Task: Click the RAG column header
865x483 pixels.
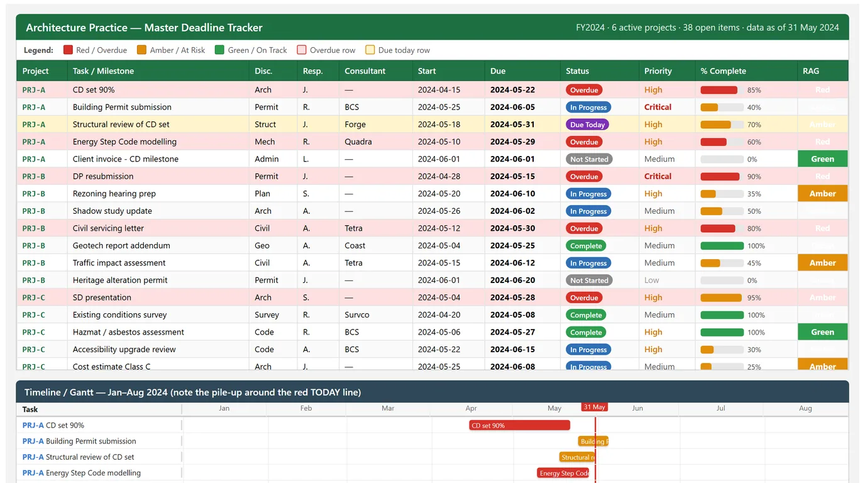Action: click(x=823, y=71)
